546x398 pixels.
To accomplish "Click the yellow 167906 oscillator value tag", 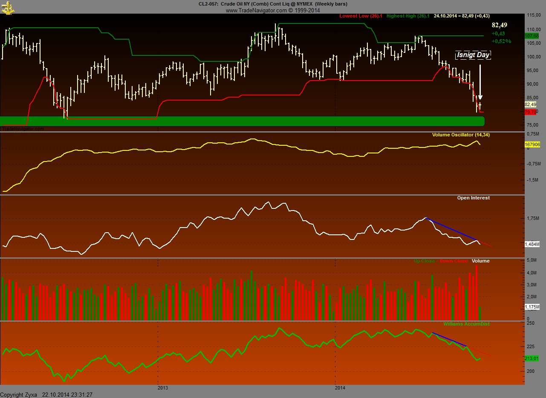I will point(533,145).
